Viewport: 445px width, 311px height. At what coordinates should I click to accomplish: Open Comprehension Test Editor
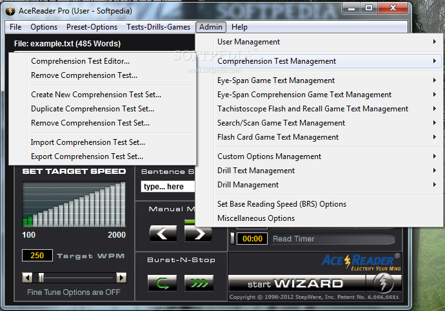(103, 61)
